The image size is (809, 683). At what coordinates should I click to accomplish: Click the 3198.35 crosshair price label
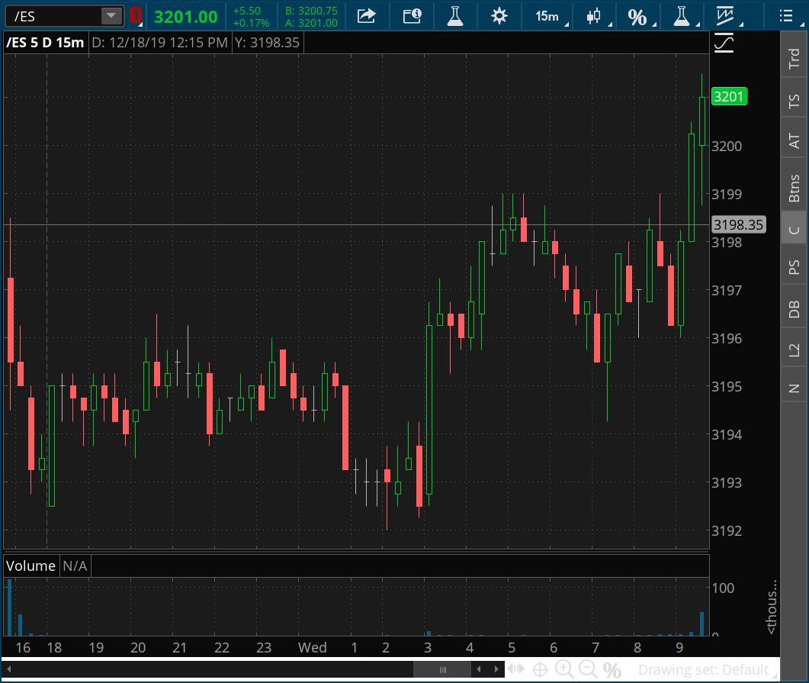point(738,224)
